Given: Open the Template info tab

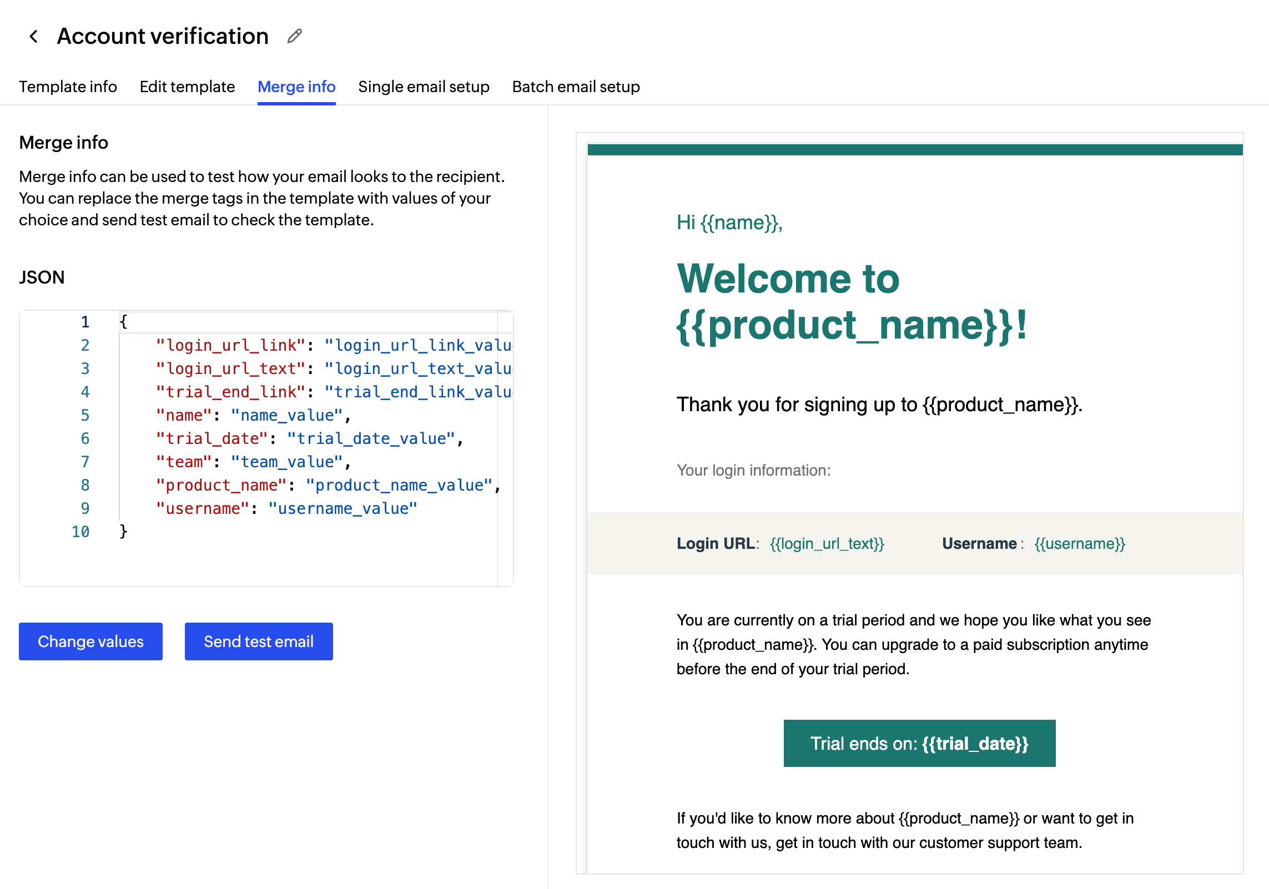Looking at the screenshot, I should [68, 87].
